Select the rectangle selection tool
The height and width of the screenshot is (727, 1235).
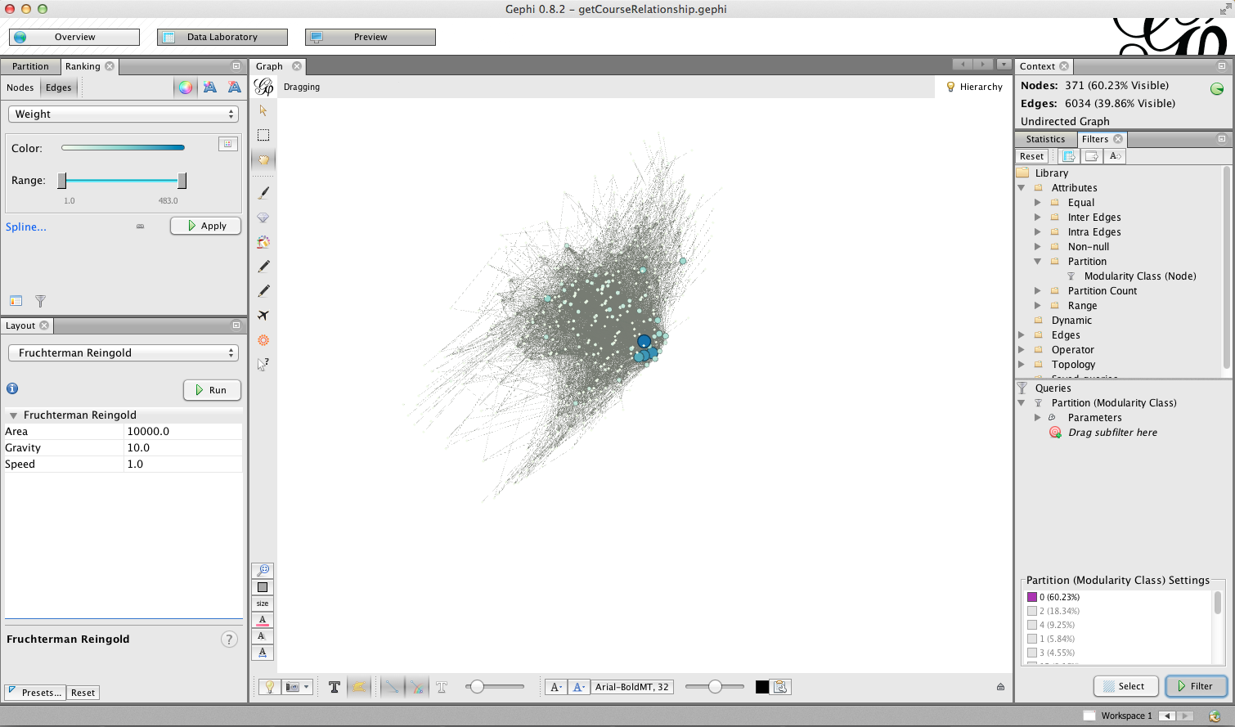tap(263, 135)
